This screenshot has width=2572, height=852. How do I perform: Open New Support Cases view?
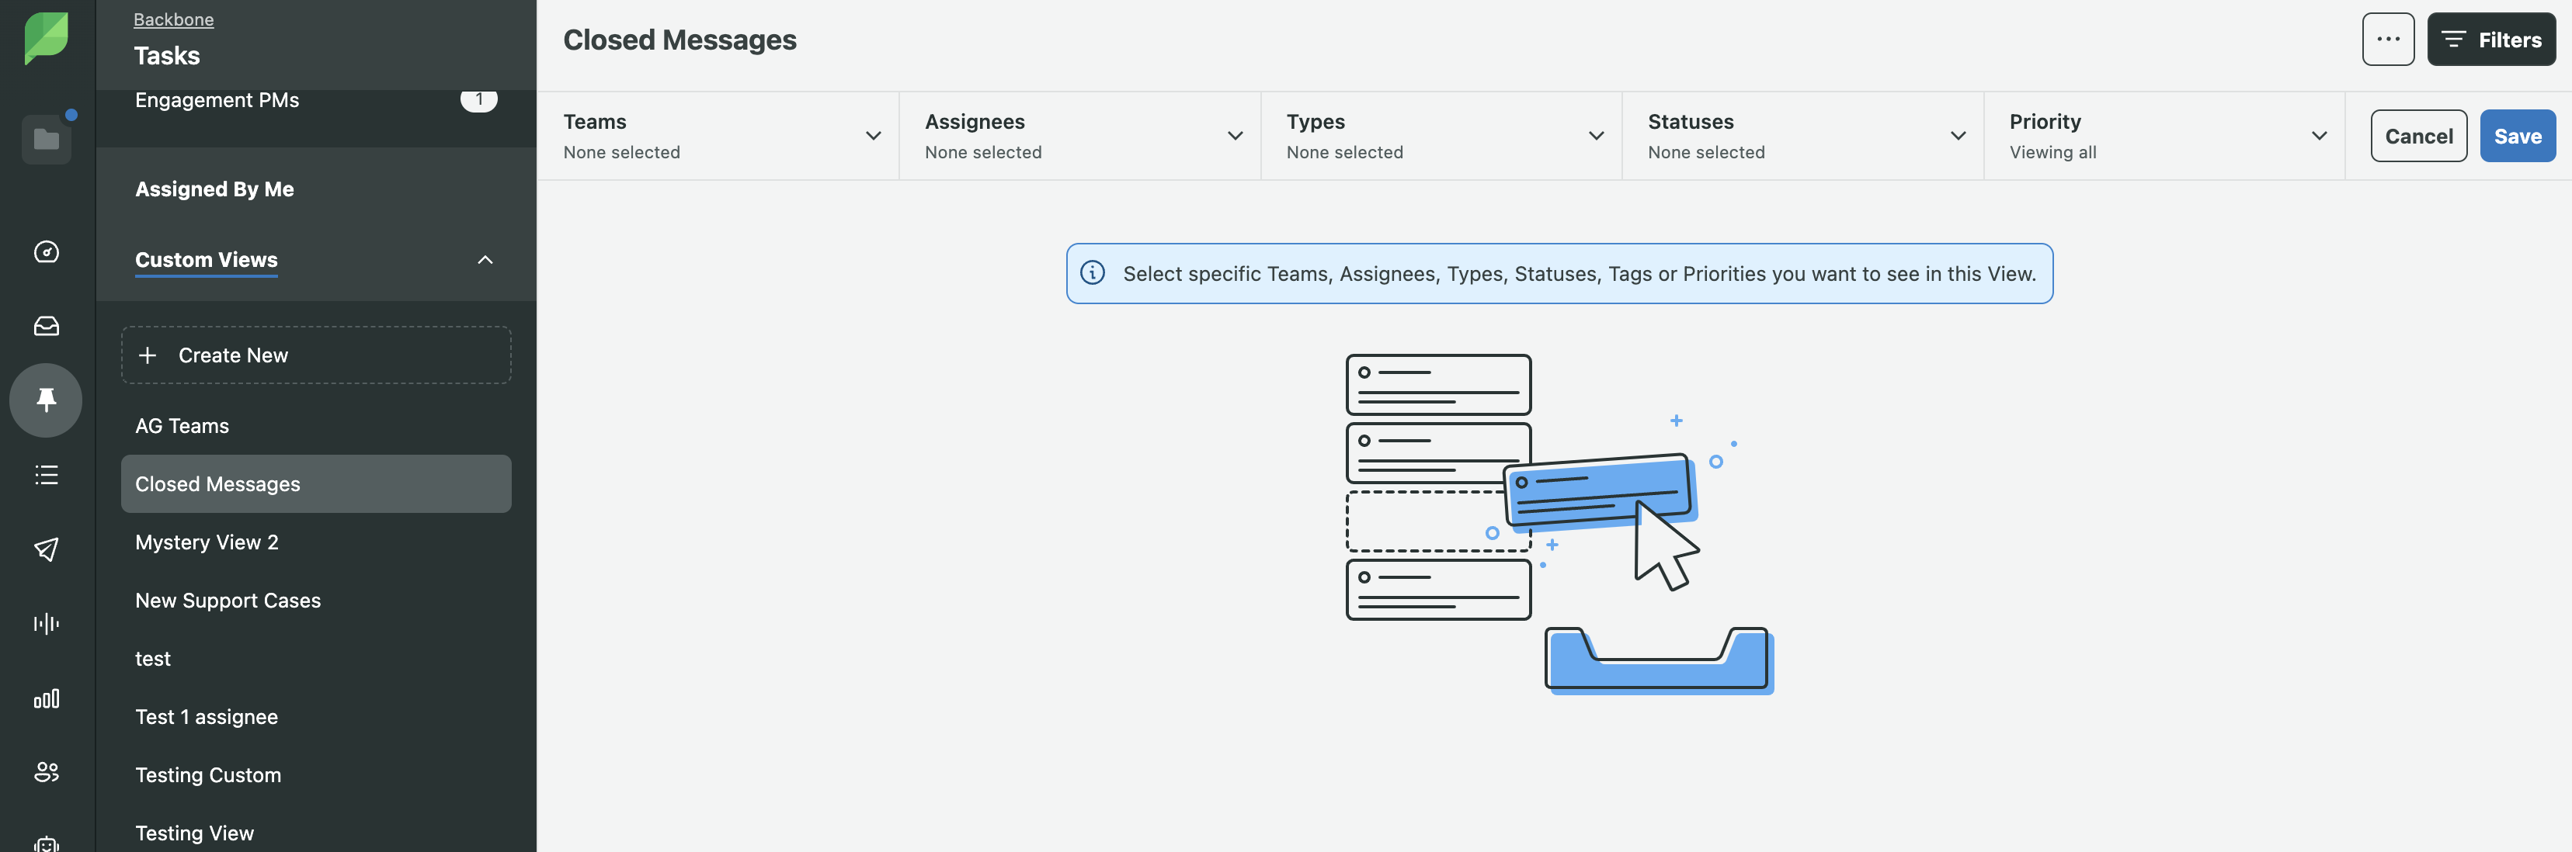[315, 601]
